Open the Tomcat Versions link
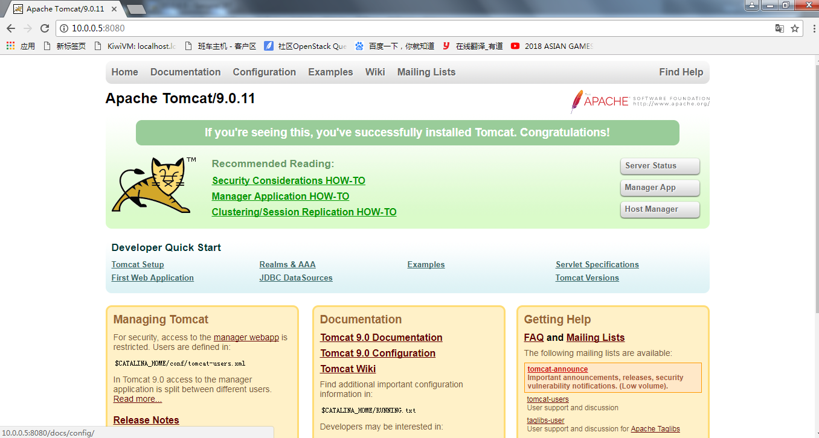This screenshot has height=438, width=819. point(587,278)
